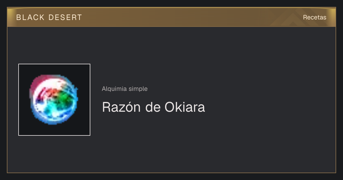
Task: Click the Alquimia simple category label
Action: [x=125, y=89]
